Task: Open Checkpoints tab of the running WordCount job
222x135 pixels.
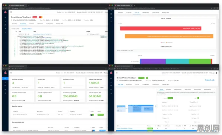Action: point(146,84)
